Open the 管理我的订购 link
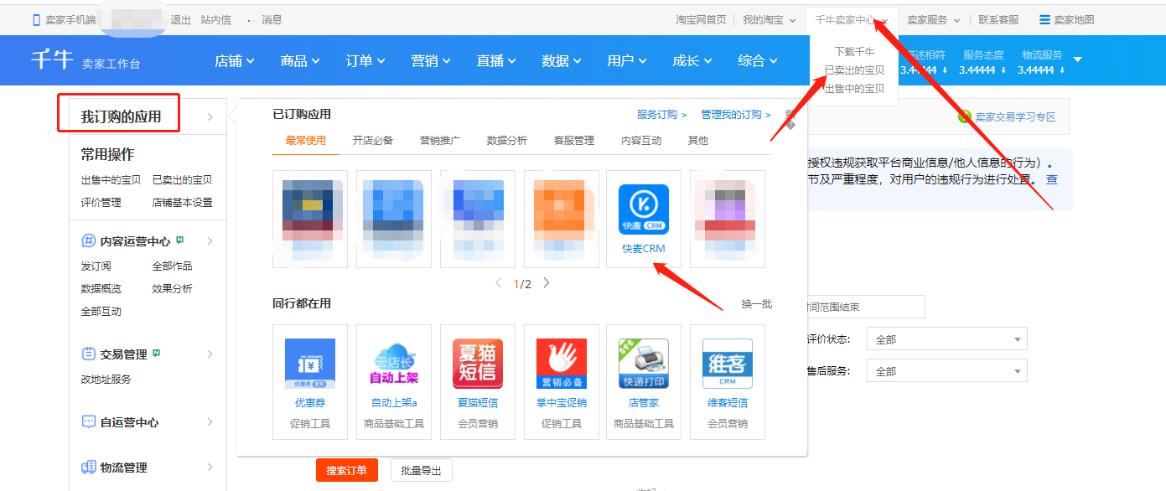The height and width of the screenshot is (491, 1166). [x=736, y=115]
